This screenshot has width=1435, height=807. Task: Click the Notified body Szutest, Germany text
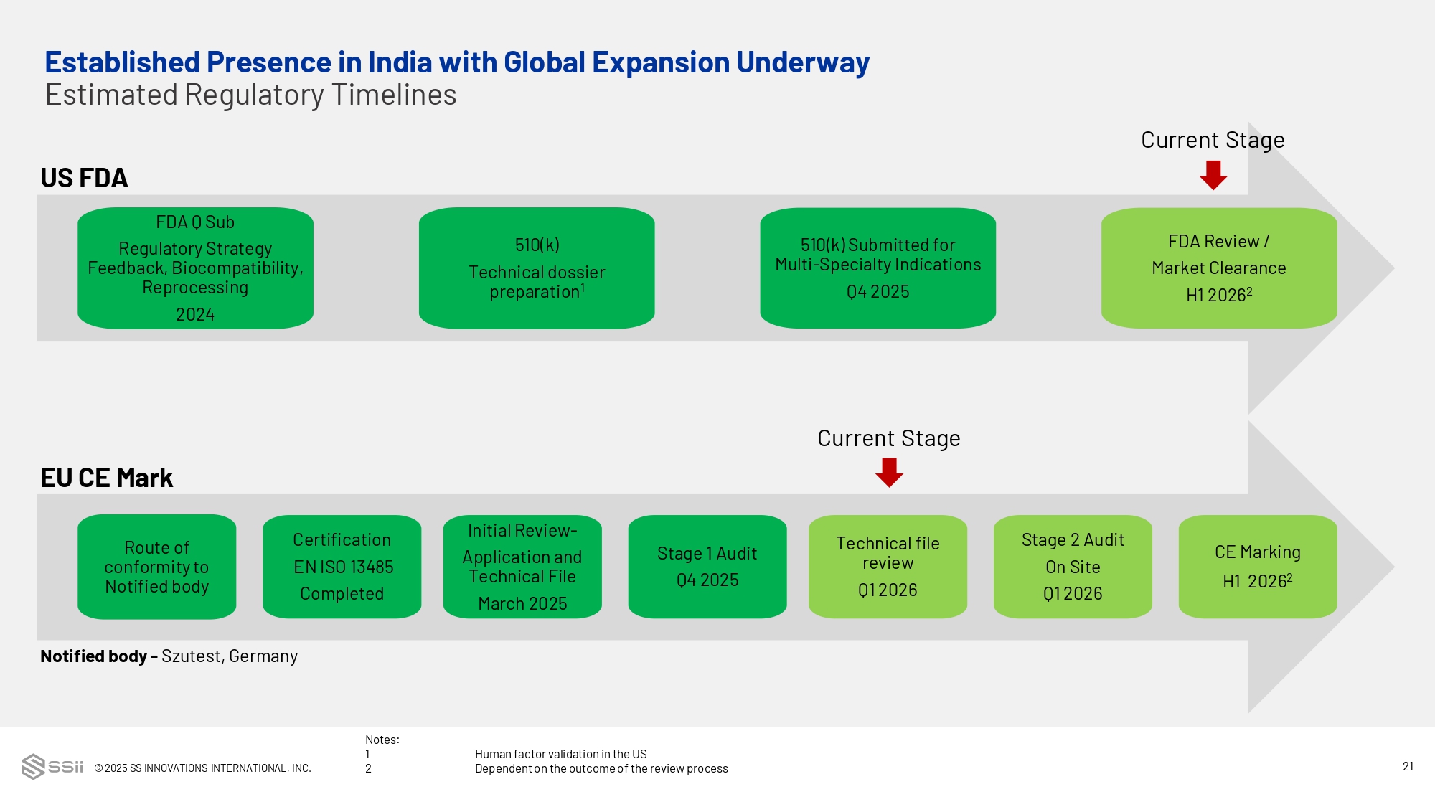[169, 656]
